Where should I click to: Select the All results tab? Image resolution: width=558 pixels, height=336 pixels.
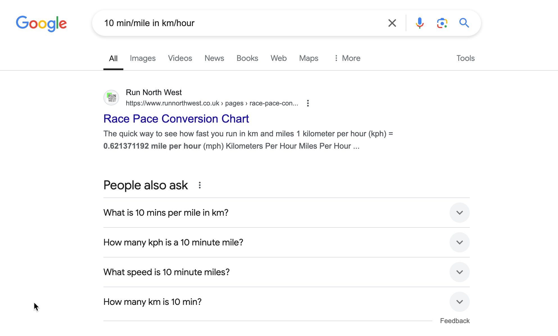113,58
